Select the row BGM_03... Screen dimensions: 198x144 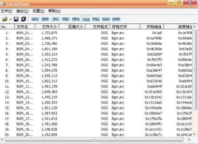(x=96, y=44)
